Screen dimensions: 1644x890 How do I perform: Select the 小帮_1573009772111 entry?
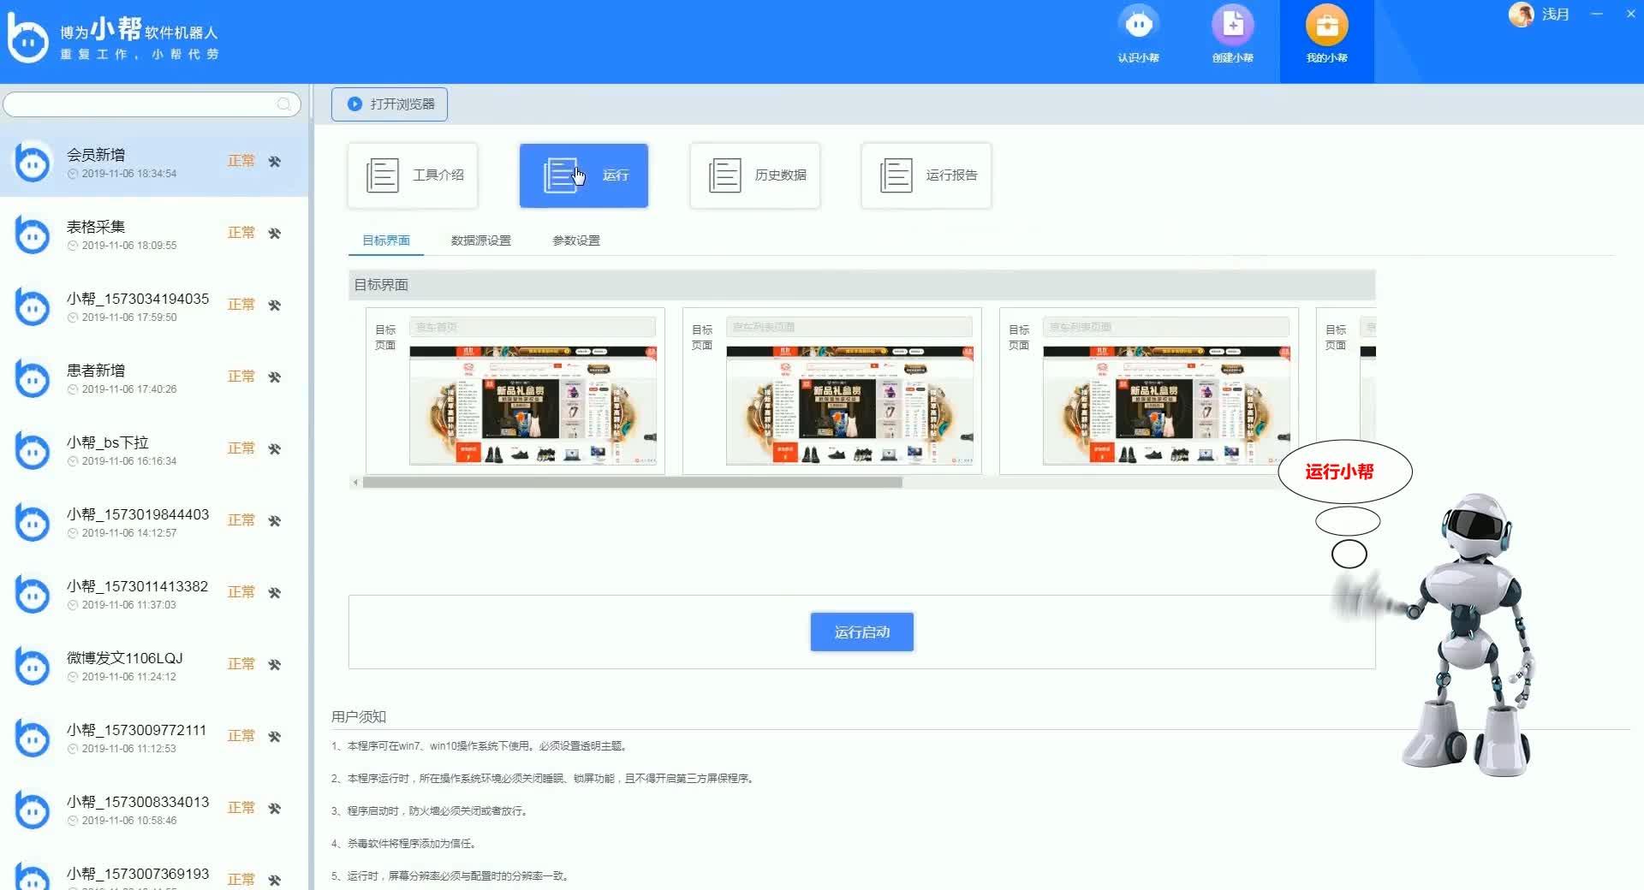154,737
